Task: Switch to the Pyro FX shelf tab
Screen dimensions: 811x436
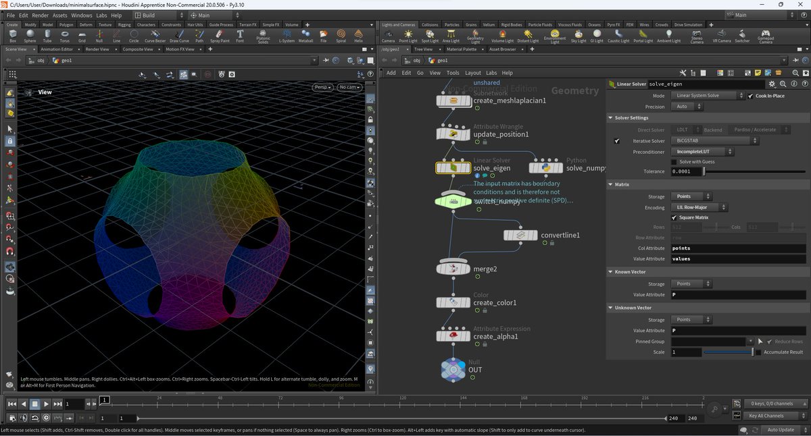Action: [615, 24]
